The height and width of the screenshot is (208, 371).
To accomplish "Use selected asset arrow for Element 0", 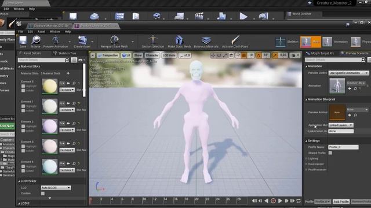I will (x=68, y=83).
